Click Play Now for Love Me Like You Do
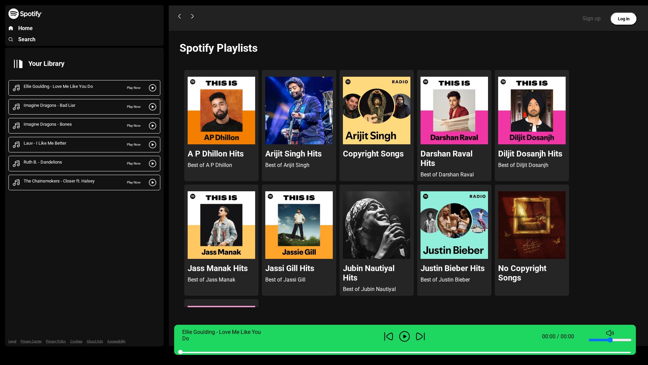648x365 pixels. (134, 88)
